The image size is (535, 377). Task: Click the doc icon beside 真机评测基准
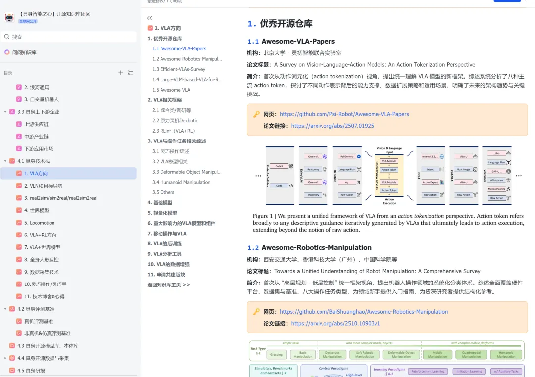pos(19,321)
